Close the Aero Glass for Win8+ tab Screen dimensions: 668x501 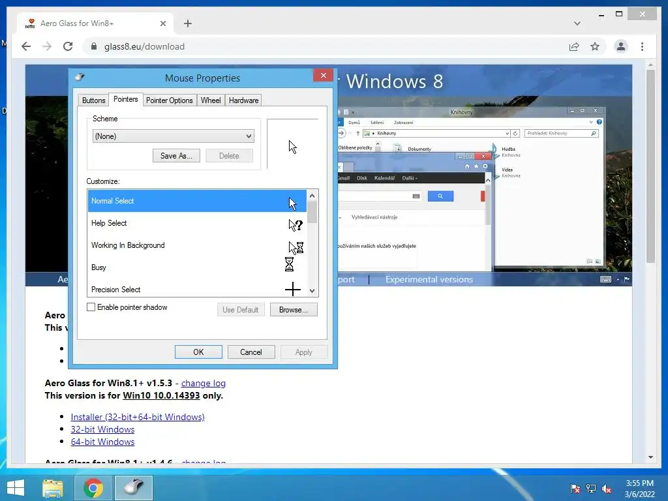point(162,23)
